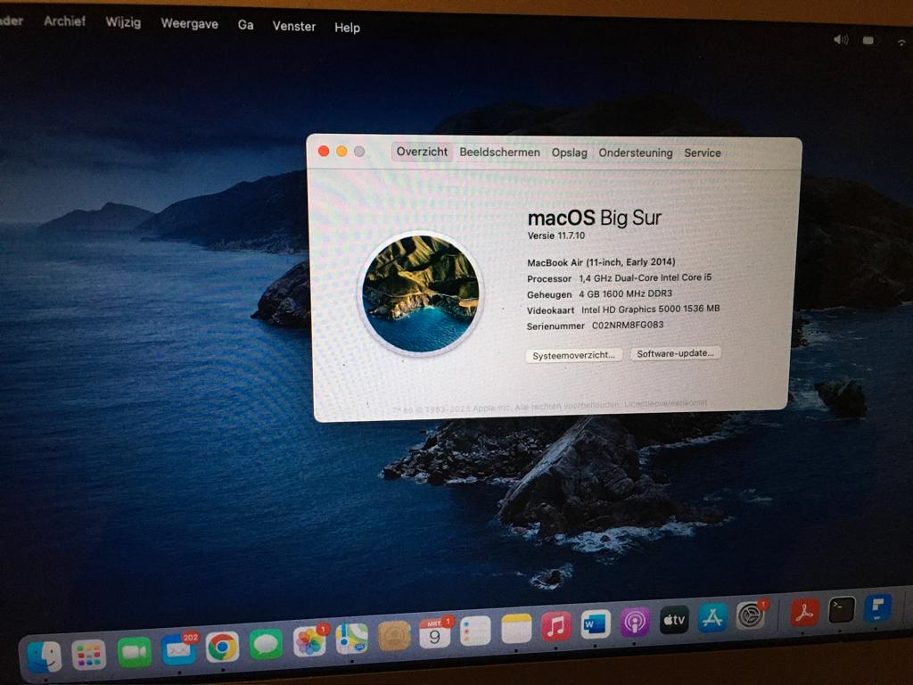
Task: Open Finder from the dock
Action: tap(45, 657)
